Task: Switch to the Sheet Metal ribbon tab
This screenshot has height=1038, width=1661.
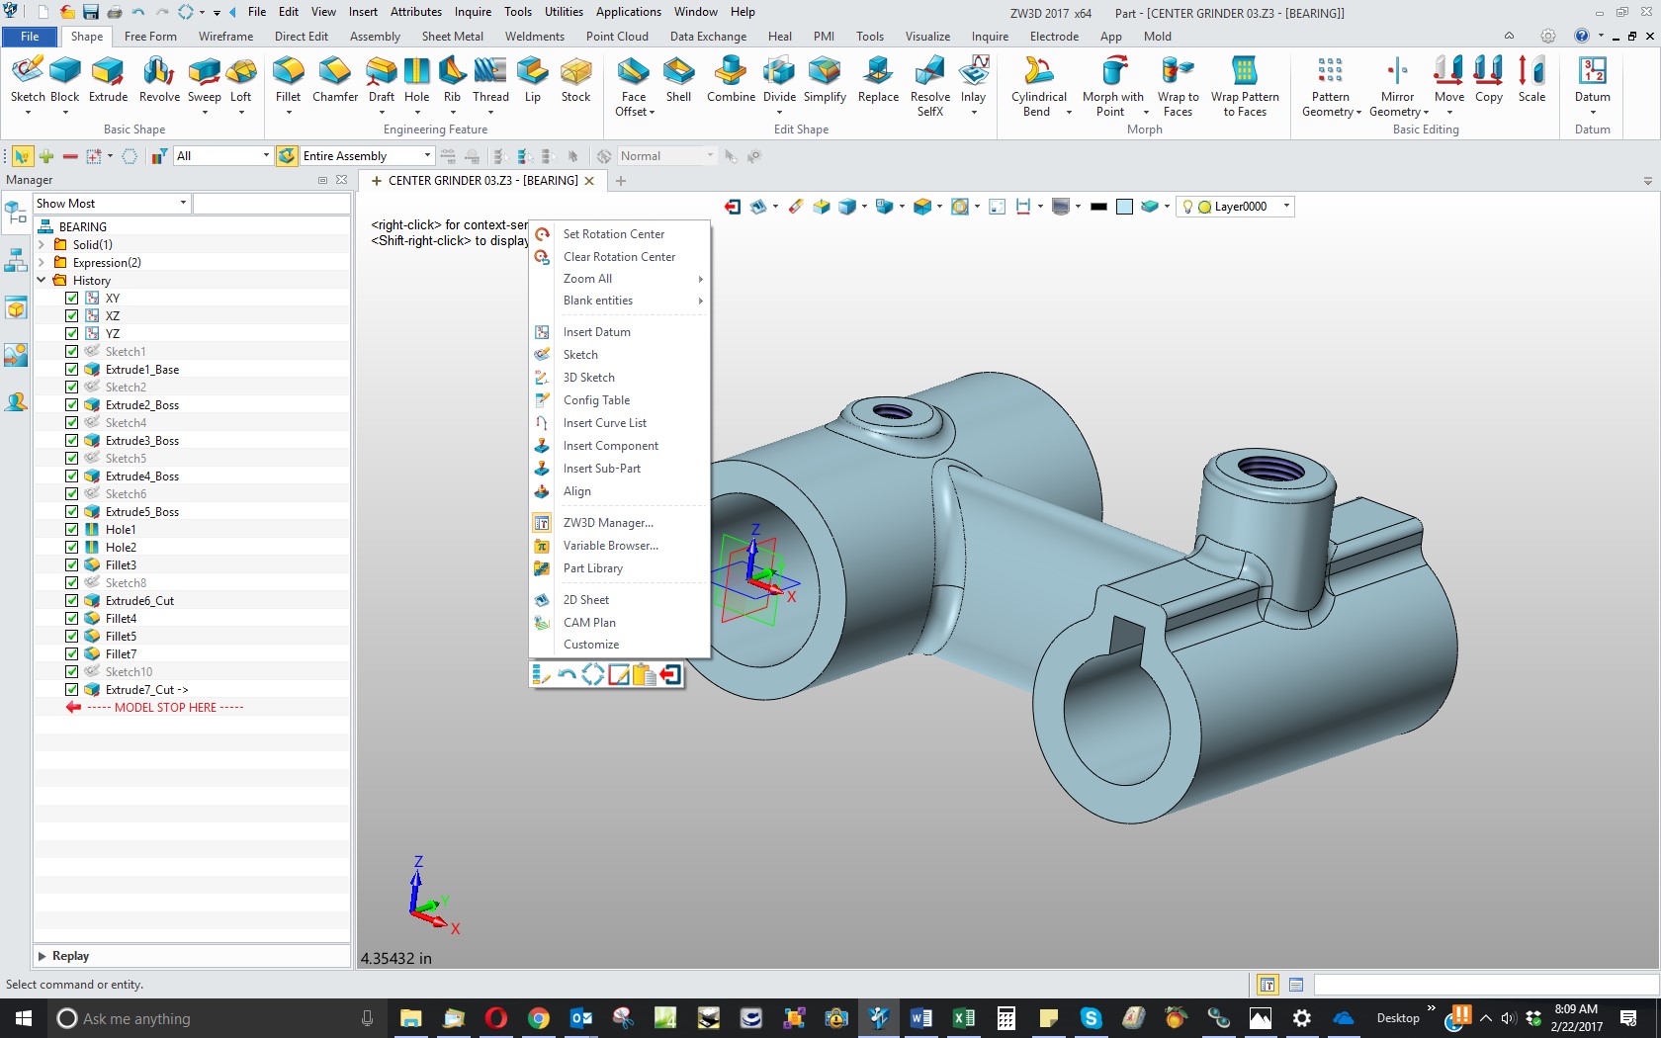Action: [x=452, y=37]
